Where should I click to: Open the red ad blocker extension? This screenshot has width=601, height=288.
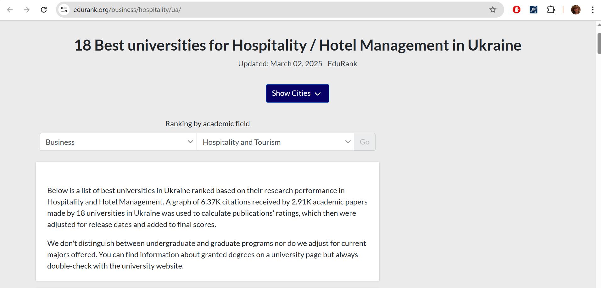[516, 10]
